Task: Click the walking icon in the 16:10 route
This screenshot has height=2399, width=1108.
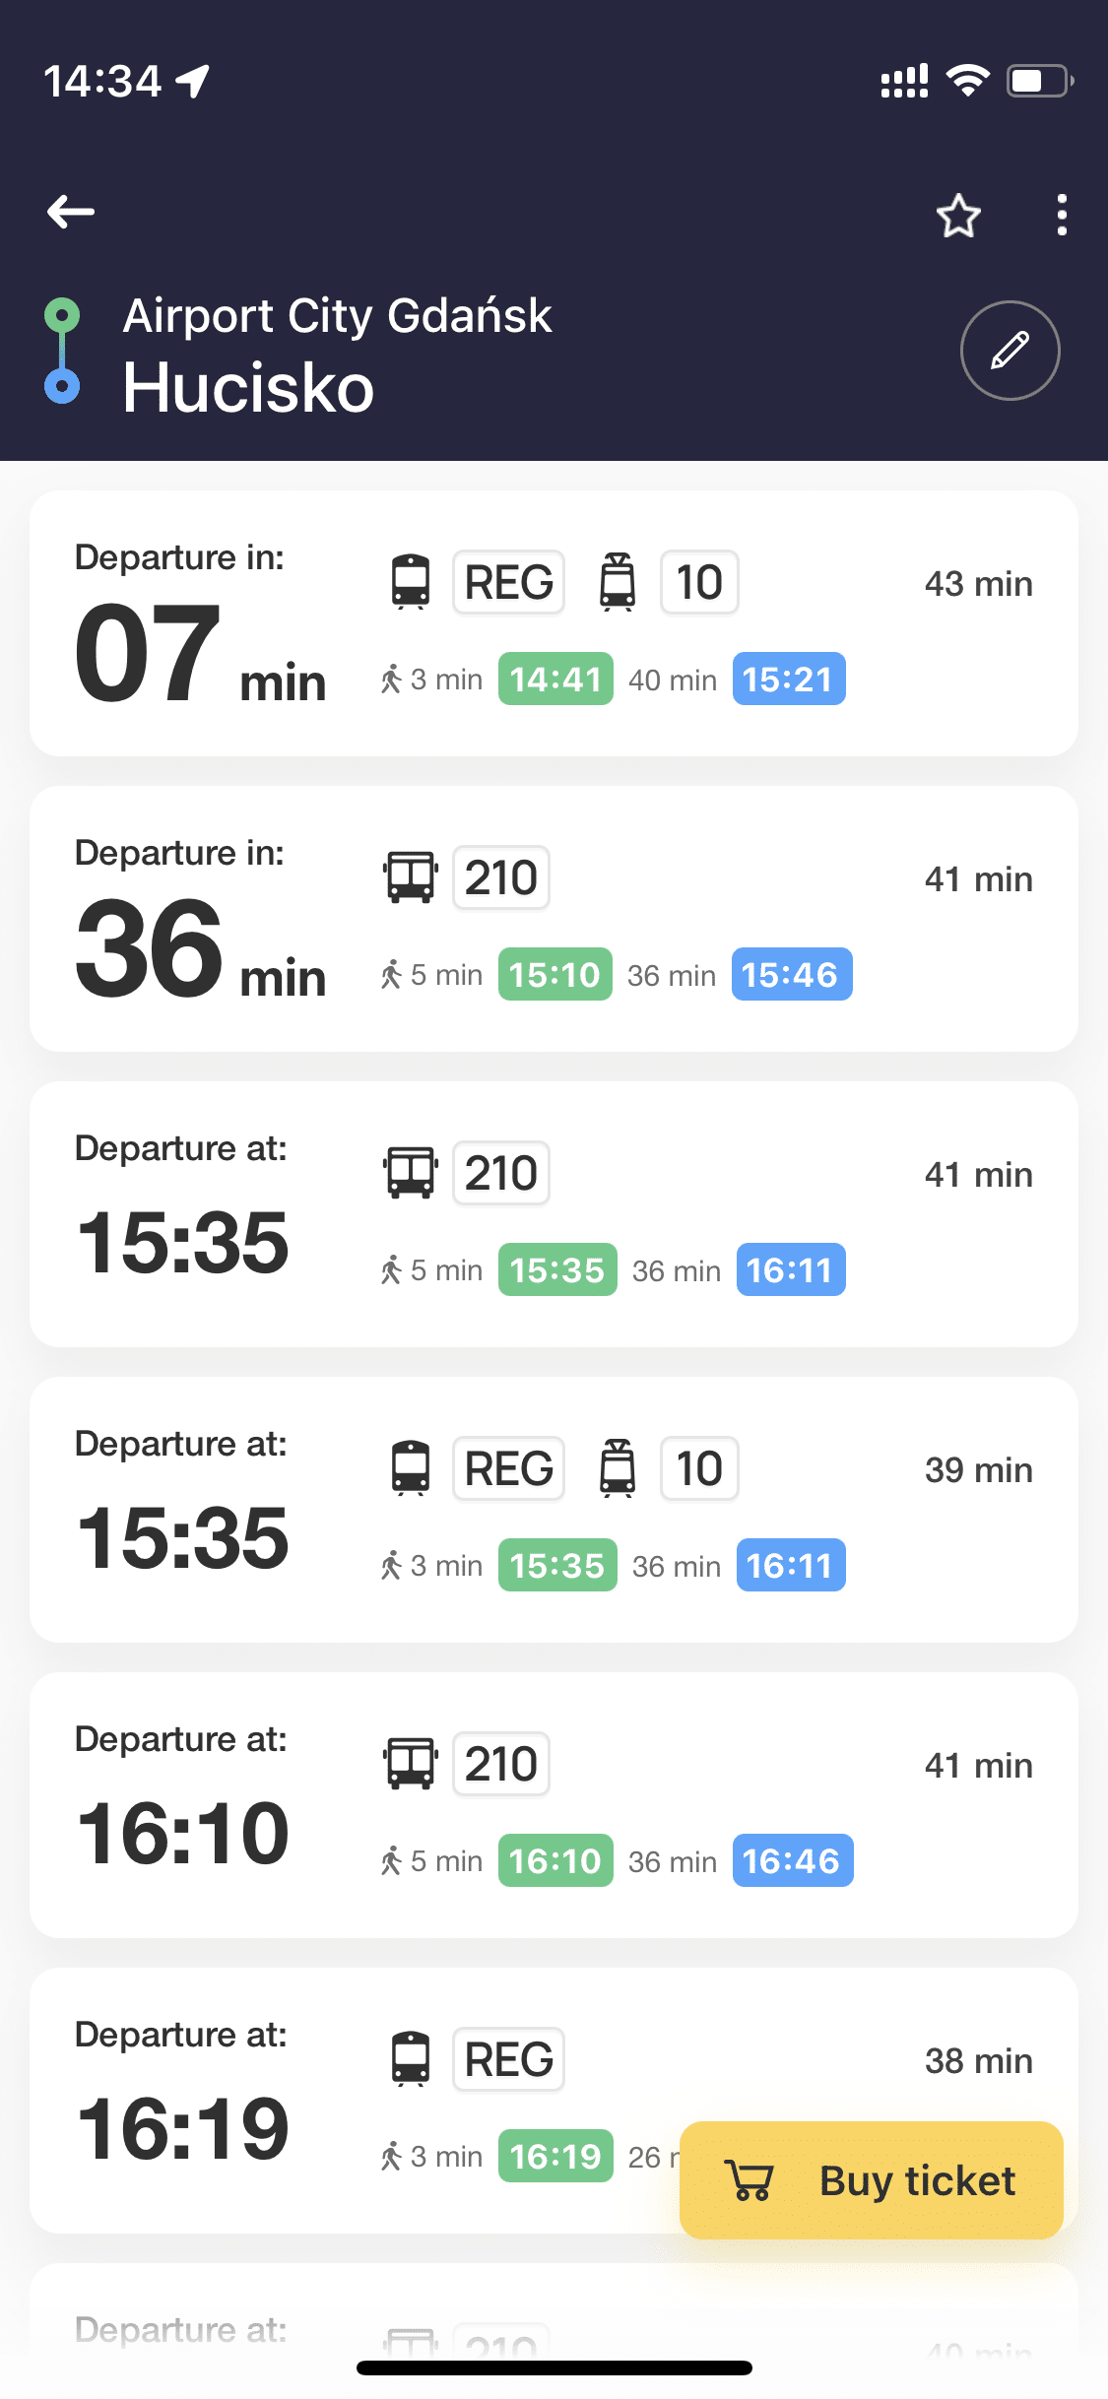Action: [391, 1861]
